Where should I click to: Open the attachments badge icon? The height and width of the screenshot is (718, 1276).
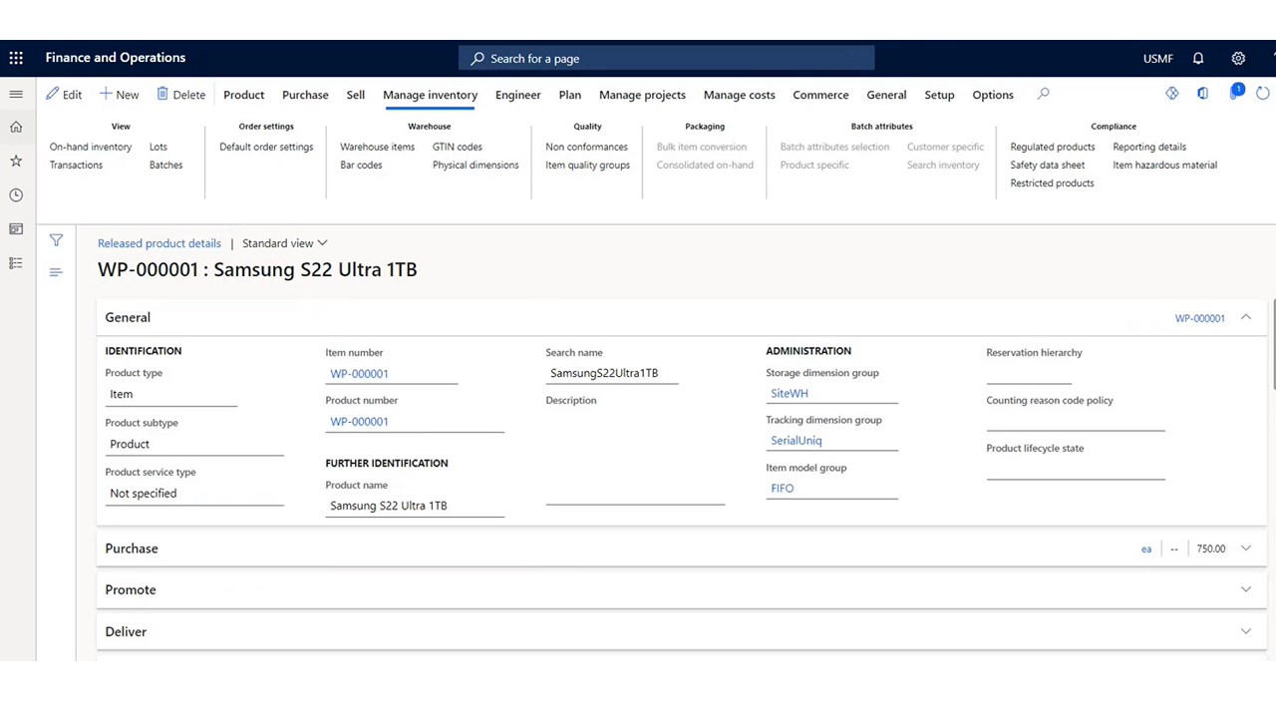click(x=1236, y=92)
